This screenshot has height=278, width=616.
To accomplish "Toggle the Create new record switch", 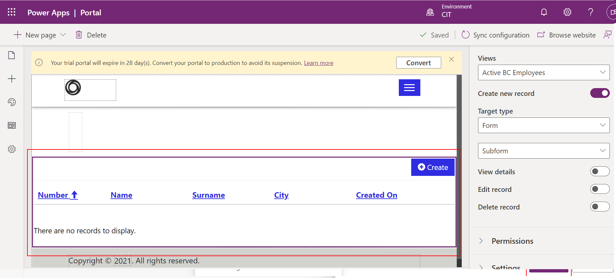I will pos(600,93).
